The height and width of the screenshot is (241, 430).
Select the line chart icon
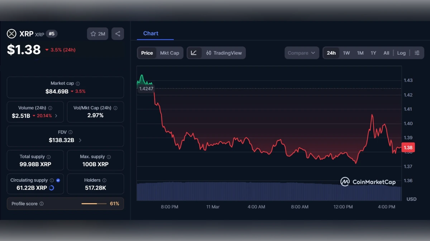194,52
